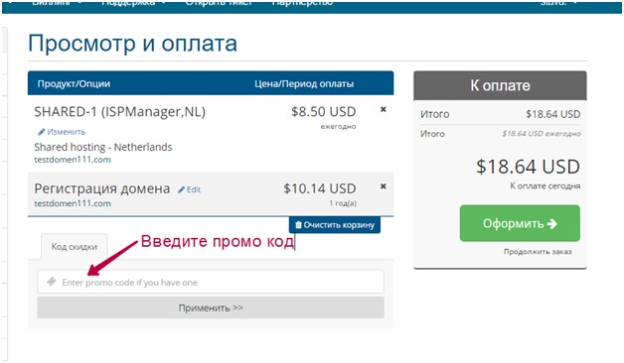Screen dimensions: 624x363
Task: Remove SHARED-1 hosting item with its x icon
Action: pos(383,109)
